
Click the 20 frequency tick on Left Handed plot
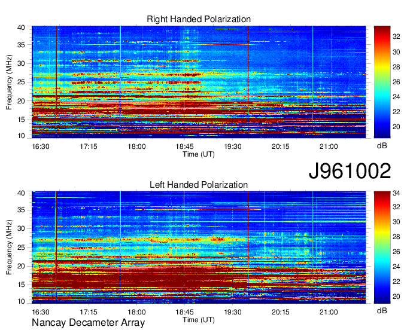[x=22, y=266]
